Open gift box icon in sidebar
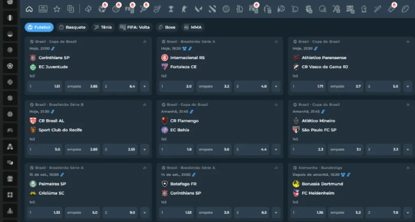 10,179
